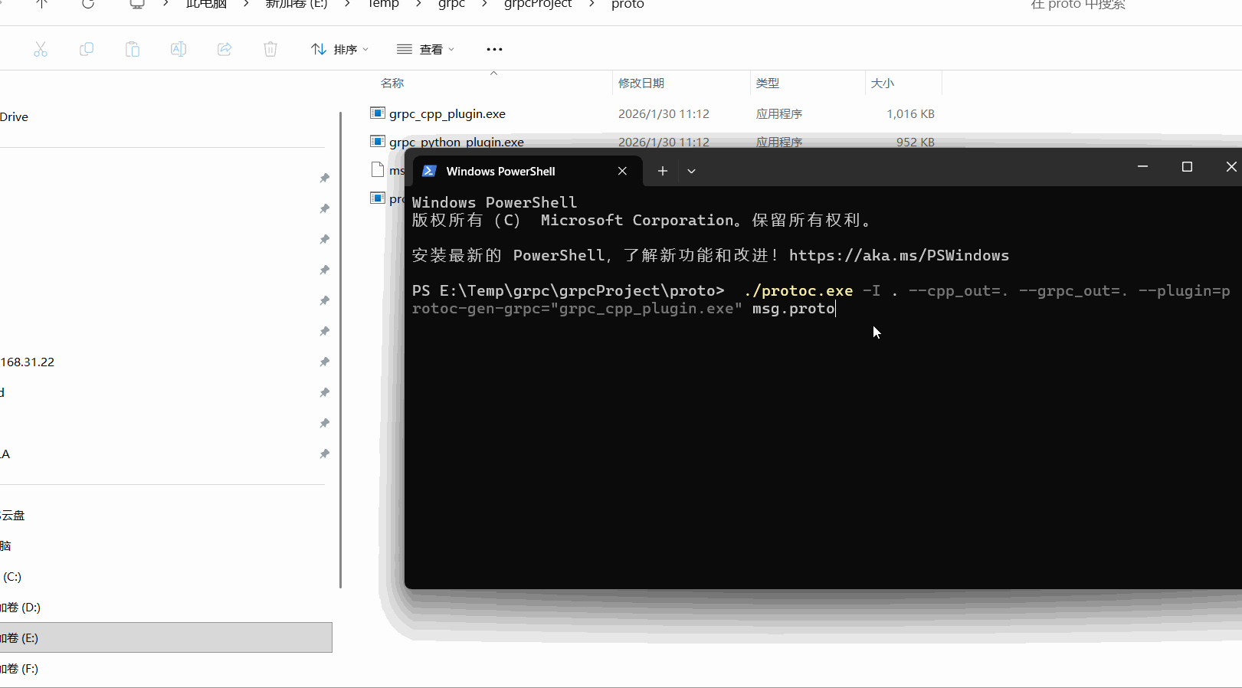This screenshot has height=688, width=1242.
Task: Select the (F:) drive in sidebar
Action: tap(20, 668)
